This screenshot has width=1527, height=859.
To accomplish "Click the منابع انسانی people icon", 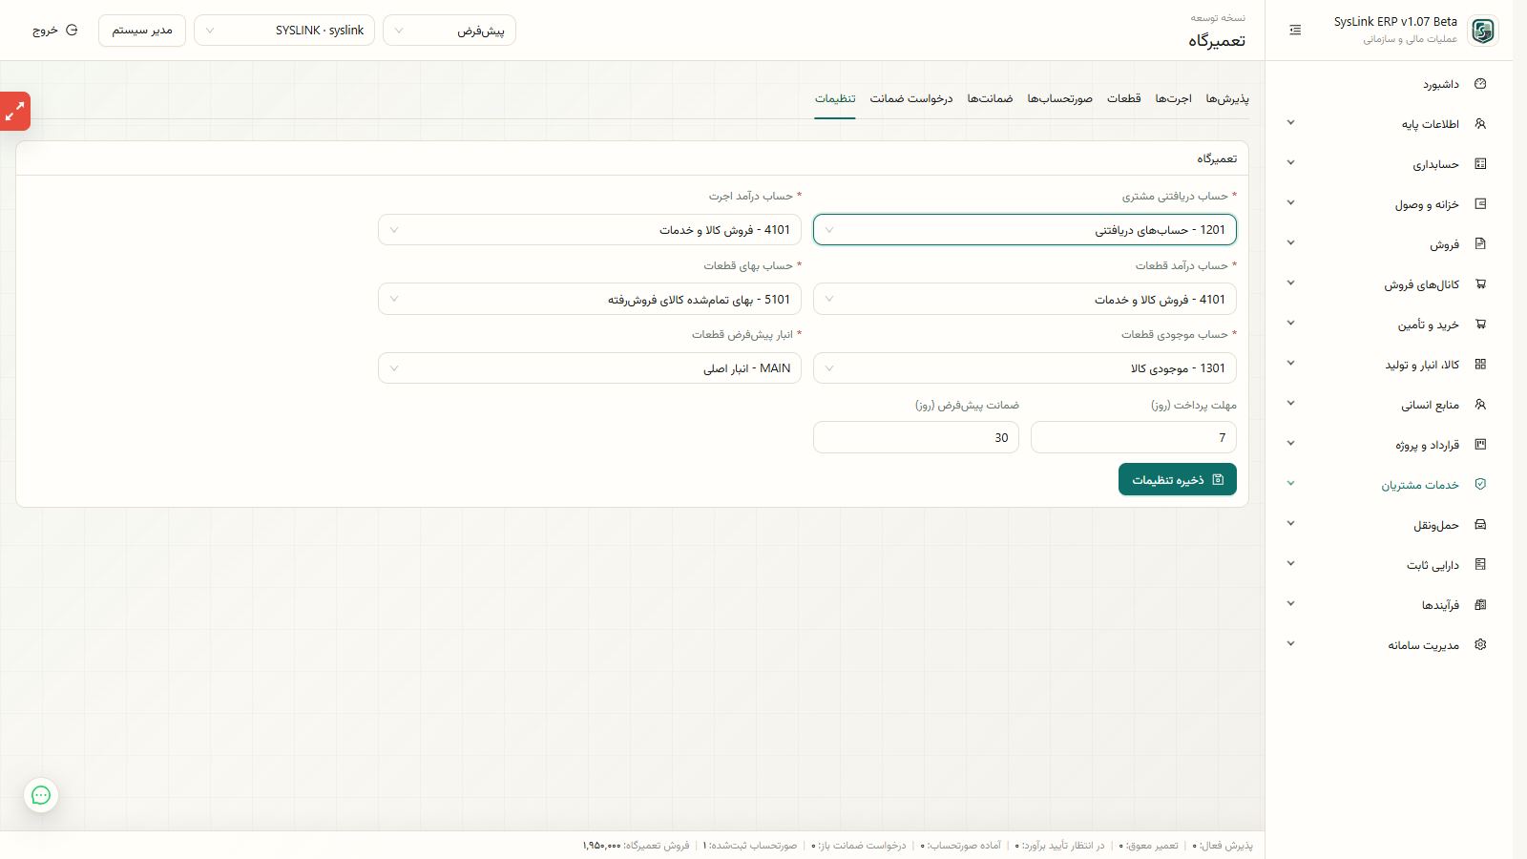I will (1480, 405).
